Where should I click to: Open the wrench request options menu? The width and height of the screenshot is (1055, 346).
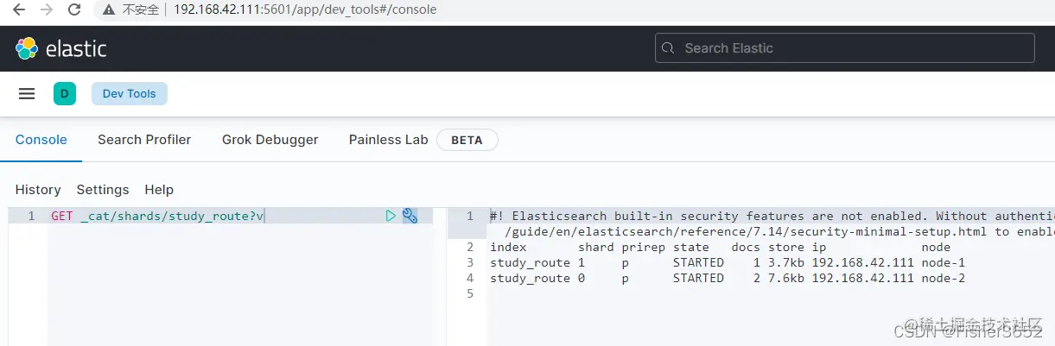click(410, 216)
